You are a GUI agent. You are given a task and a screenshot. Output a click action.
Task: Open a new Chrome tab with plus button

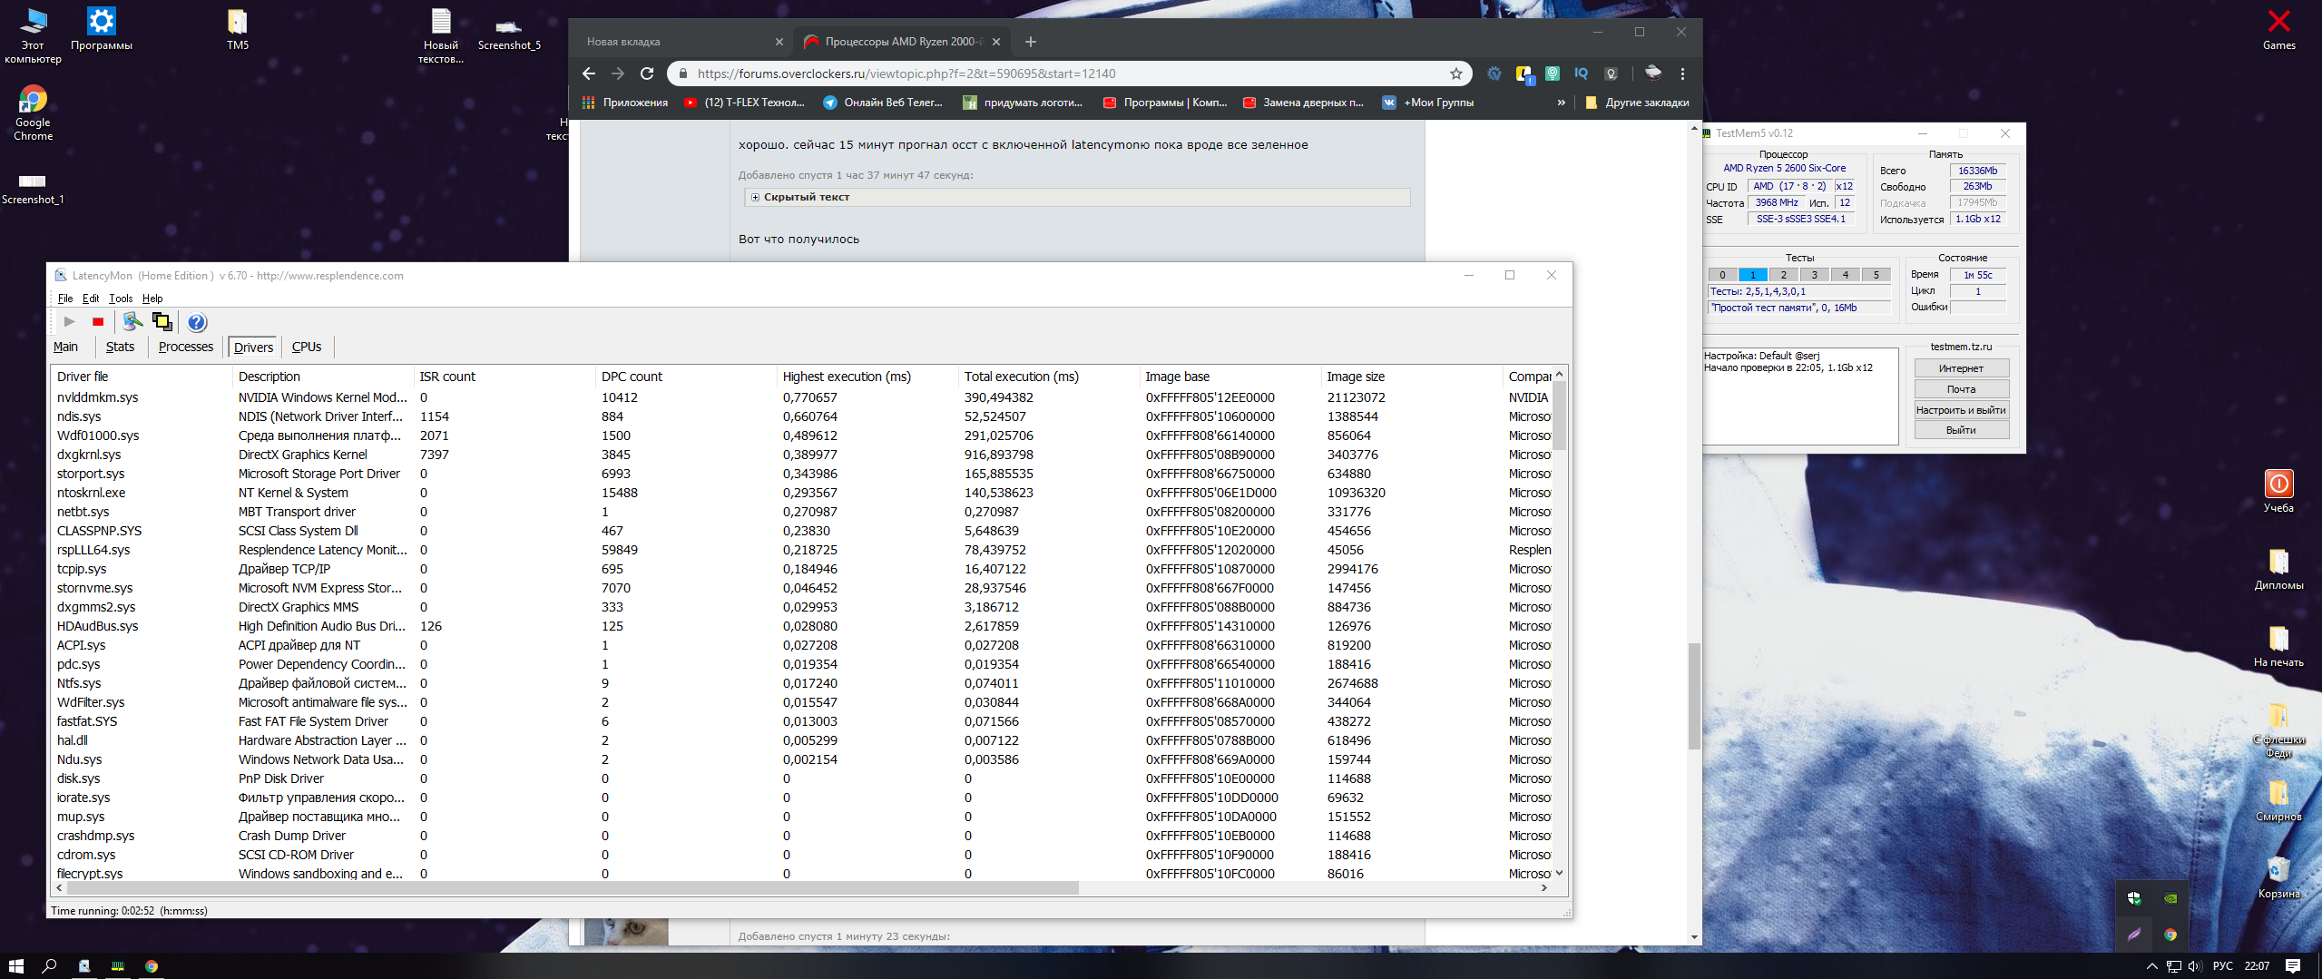coord(1031,42)
